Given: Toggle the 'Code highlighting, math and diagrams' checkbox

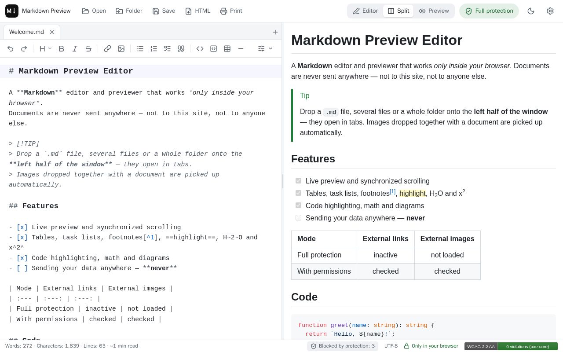Looking at the screenshot, I should (299, 205).
